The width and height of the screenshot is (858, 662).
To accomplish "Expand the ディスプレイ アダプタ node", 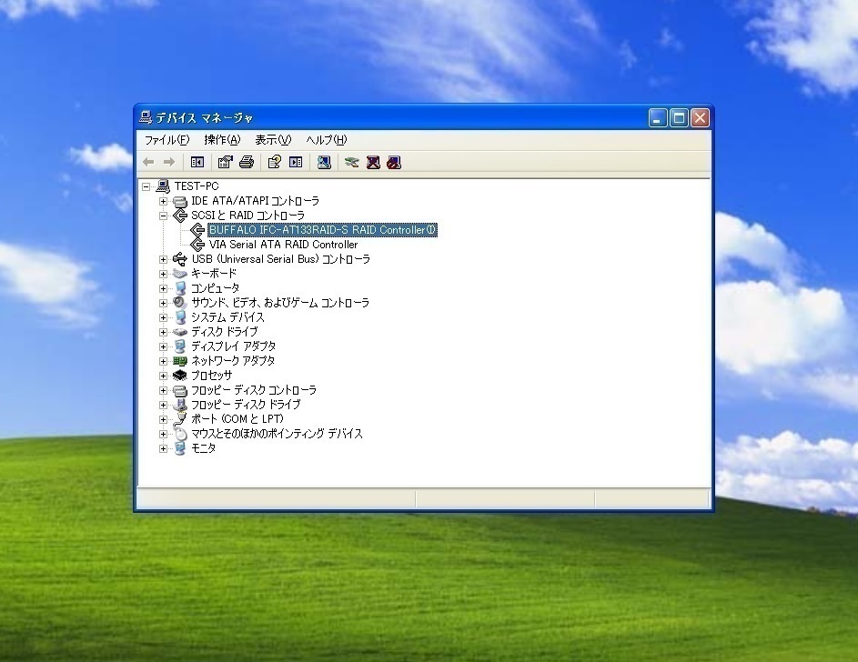I will tap(163, 347).
